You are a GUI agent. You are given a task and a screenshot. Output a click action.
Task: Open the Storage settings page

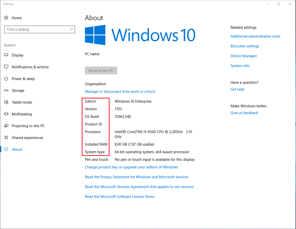(x=18, y=90)
